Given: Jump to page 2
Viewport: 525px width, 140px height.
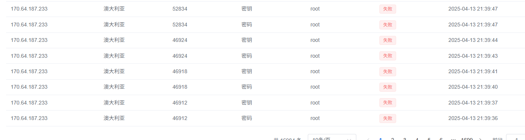Looking at the screenshot, I should coord(392,138).
